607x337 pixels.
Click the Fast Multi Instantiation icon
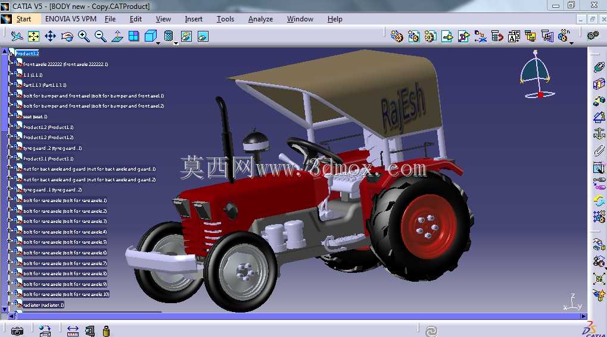[564, 36]
